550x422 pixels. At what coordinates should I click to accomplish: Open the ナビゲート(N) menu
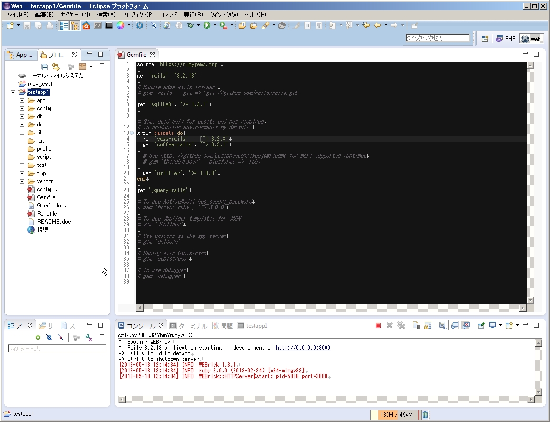point(75,14)
